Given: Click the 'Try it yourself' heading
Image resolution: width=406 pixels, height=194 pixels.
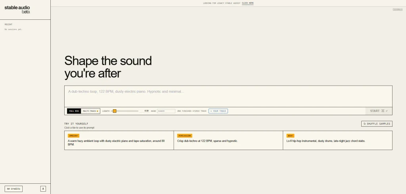Looking at the screenshot, I should point(76,124).
